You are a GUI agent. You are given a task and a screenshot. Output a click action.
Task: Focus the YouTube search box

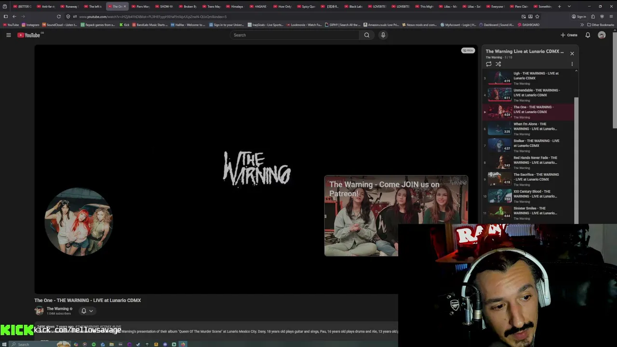coord(295,35)
